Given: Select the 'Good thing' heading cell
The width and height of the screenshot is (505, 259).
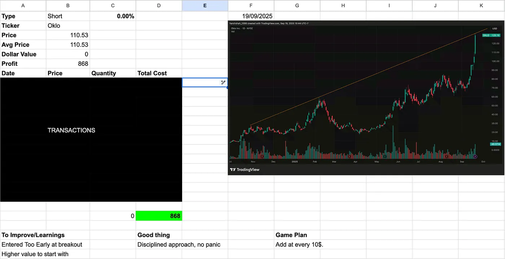Looking at the screenshot, I should pos(159,235).
